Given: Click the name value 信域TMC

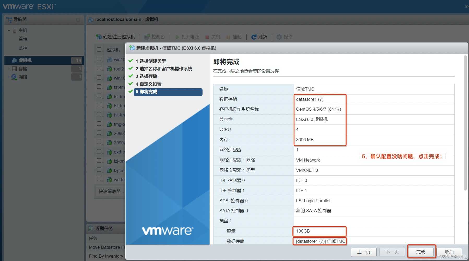Looking at the screenshot, I should 305,89.
